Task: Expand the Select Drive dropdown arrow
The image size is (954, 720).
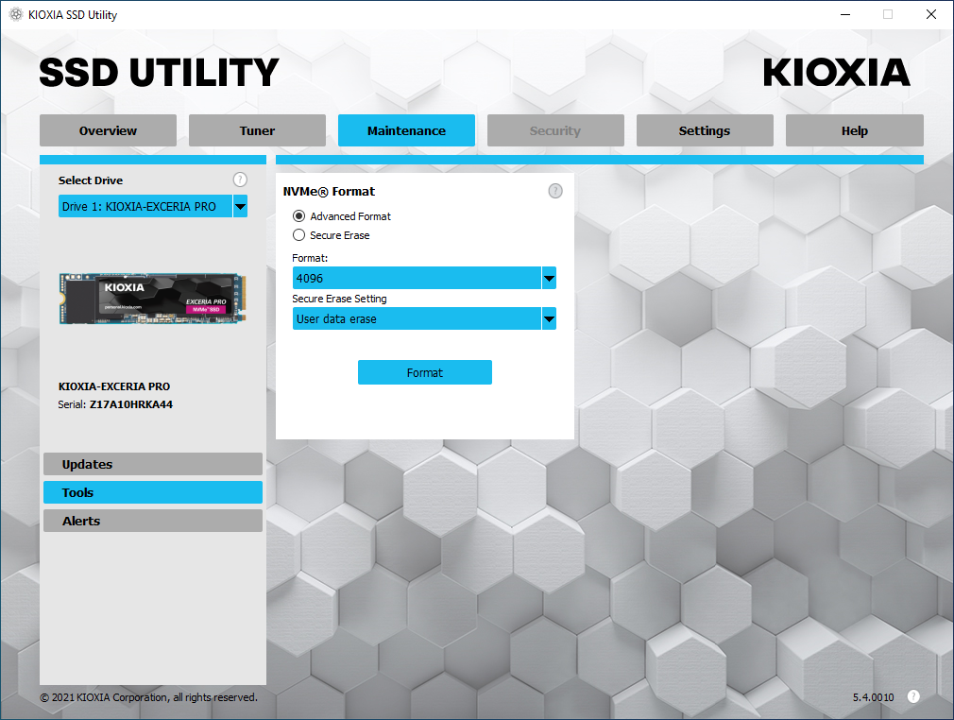Action: click(240, 206)
